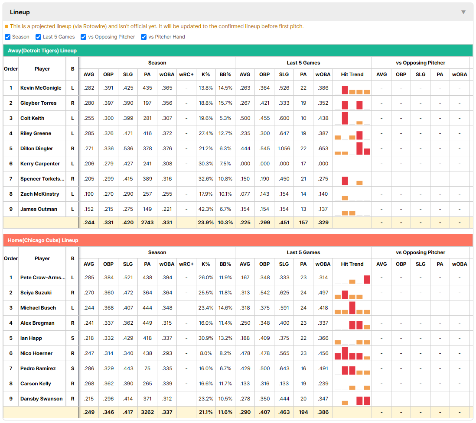Toggle the vs Pitcher Hand checkbox
The image size is (476, 423).
point(143,37)
